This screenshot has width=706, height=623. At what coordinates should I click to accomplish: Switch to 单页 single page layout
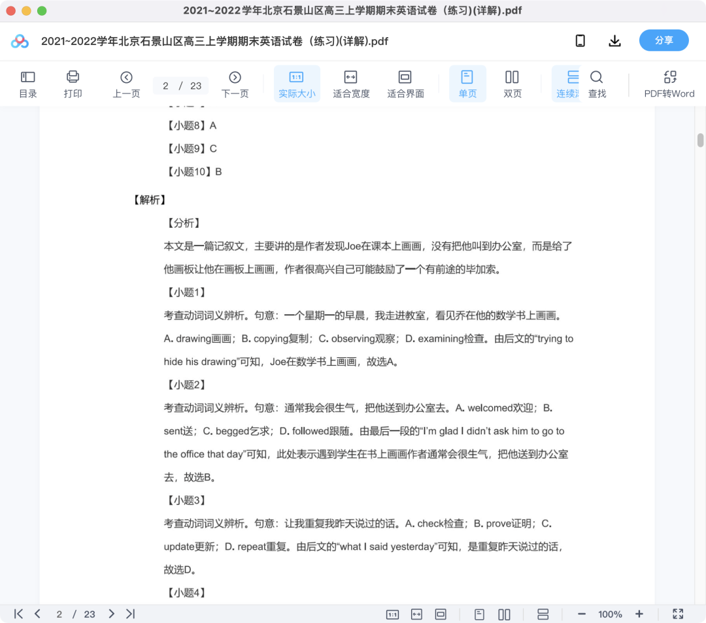[x=467, y=84]
